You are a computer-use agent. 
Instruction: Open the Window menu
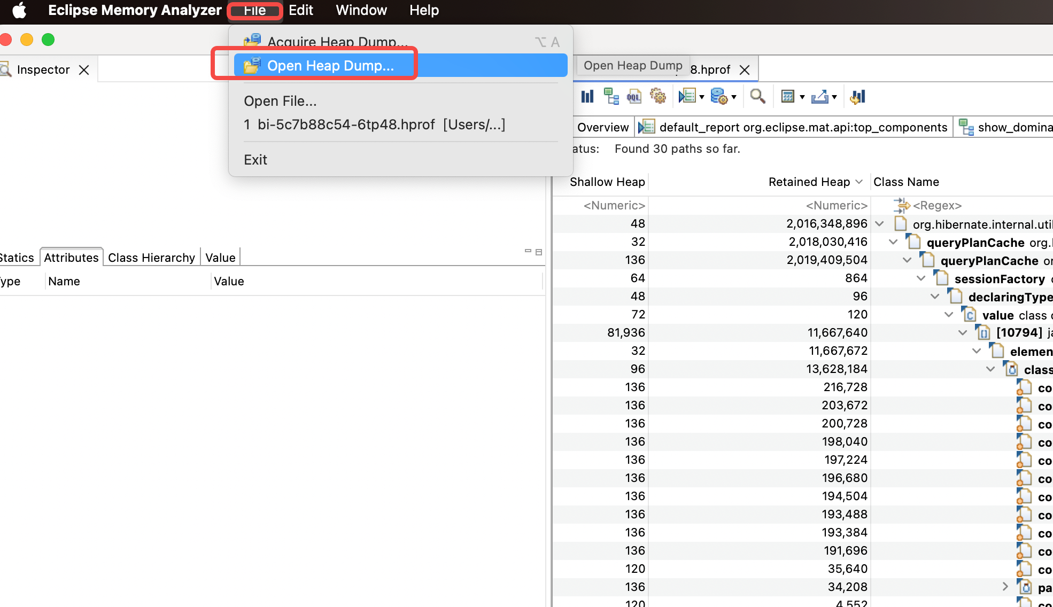click(361, 10)
